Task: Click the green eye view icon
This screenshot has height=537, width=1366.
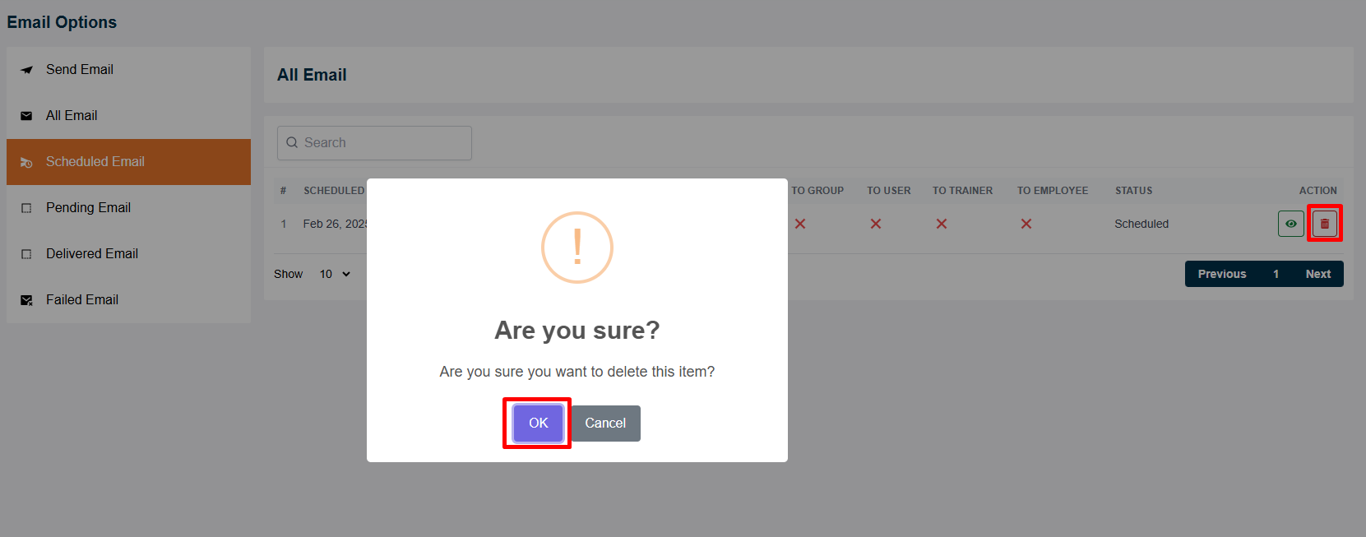Action: [x=1290, y=224]
